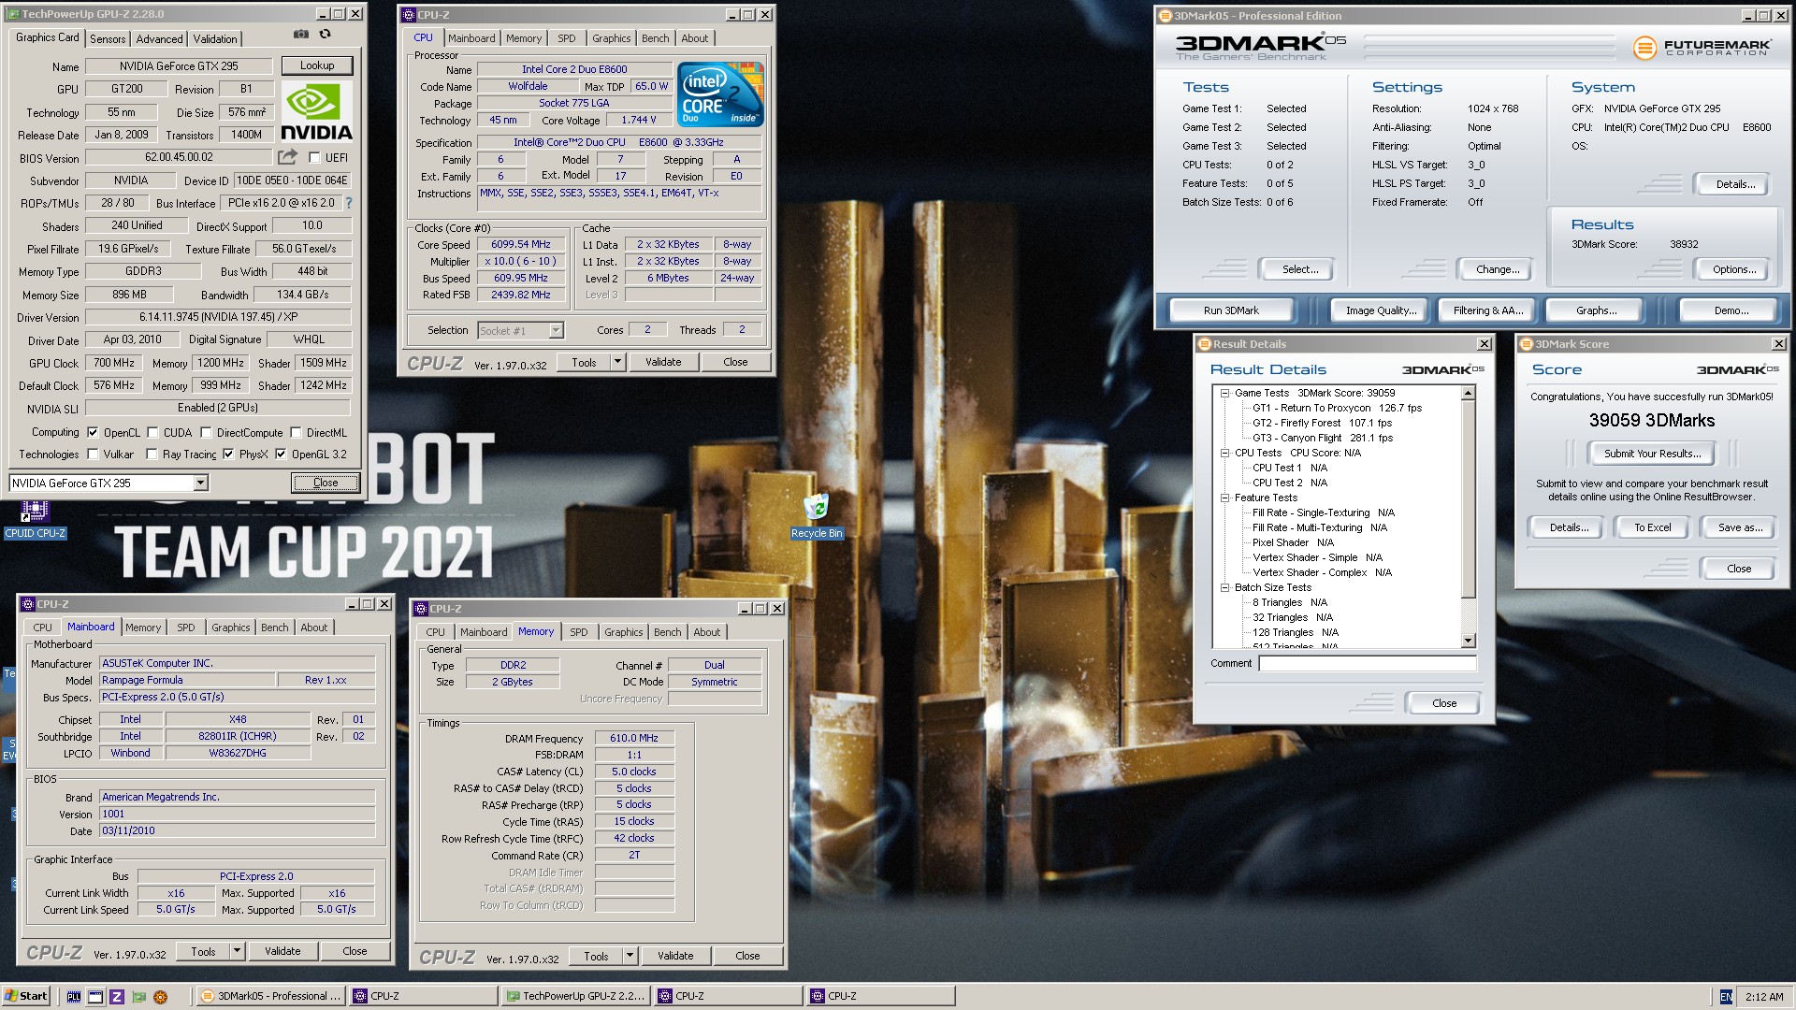The image size is (1796, 1010).
Task: Click the Bus Interface question mark
Action: point(349,203)
